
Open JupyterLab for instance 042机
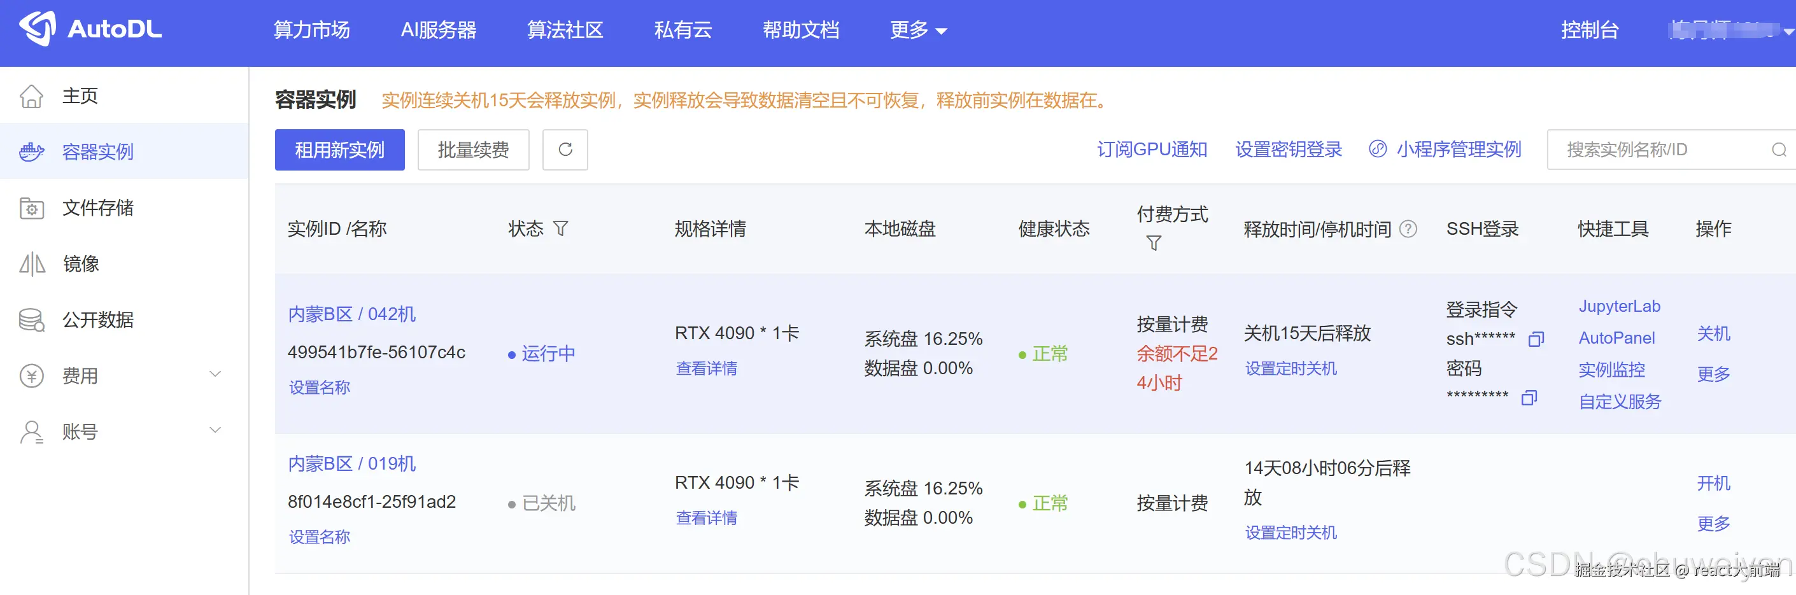point(1619,306)
